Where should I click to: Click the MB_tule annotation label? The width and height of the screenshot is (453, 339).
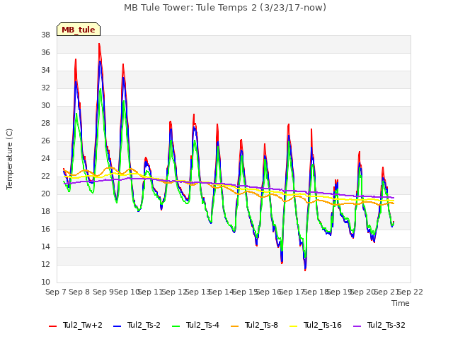[x=79, y=29]
